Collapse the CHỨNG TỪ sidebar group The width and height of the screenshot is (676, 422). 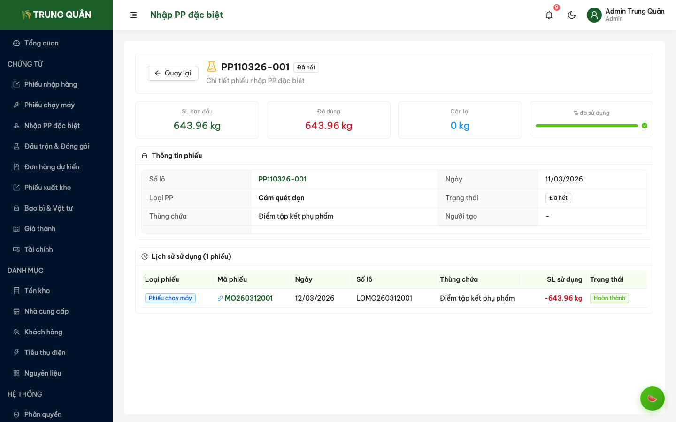point(25,64)
